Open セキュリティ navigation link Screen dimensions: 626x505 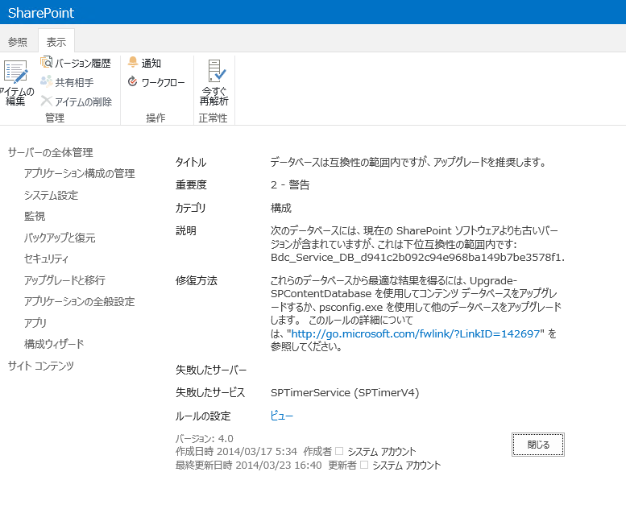tap(46, 259)
